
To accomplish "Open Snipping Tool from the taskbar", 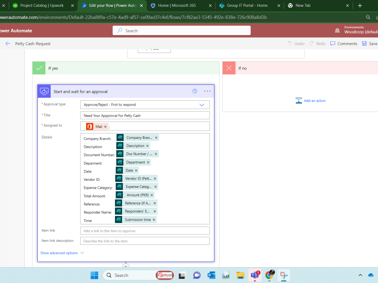I will [284, 275].
